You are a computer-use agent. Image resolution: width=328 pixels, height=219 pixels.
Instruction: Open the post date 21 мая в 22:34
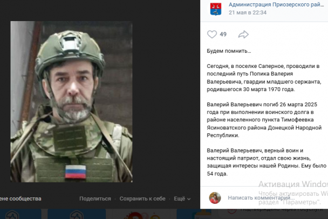[x=248, y=12]
